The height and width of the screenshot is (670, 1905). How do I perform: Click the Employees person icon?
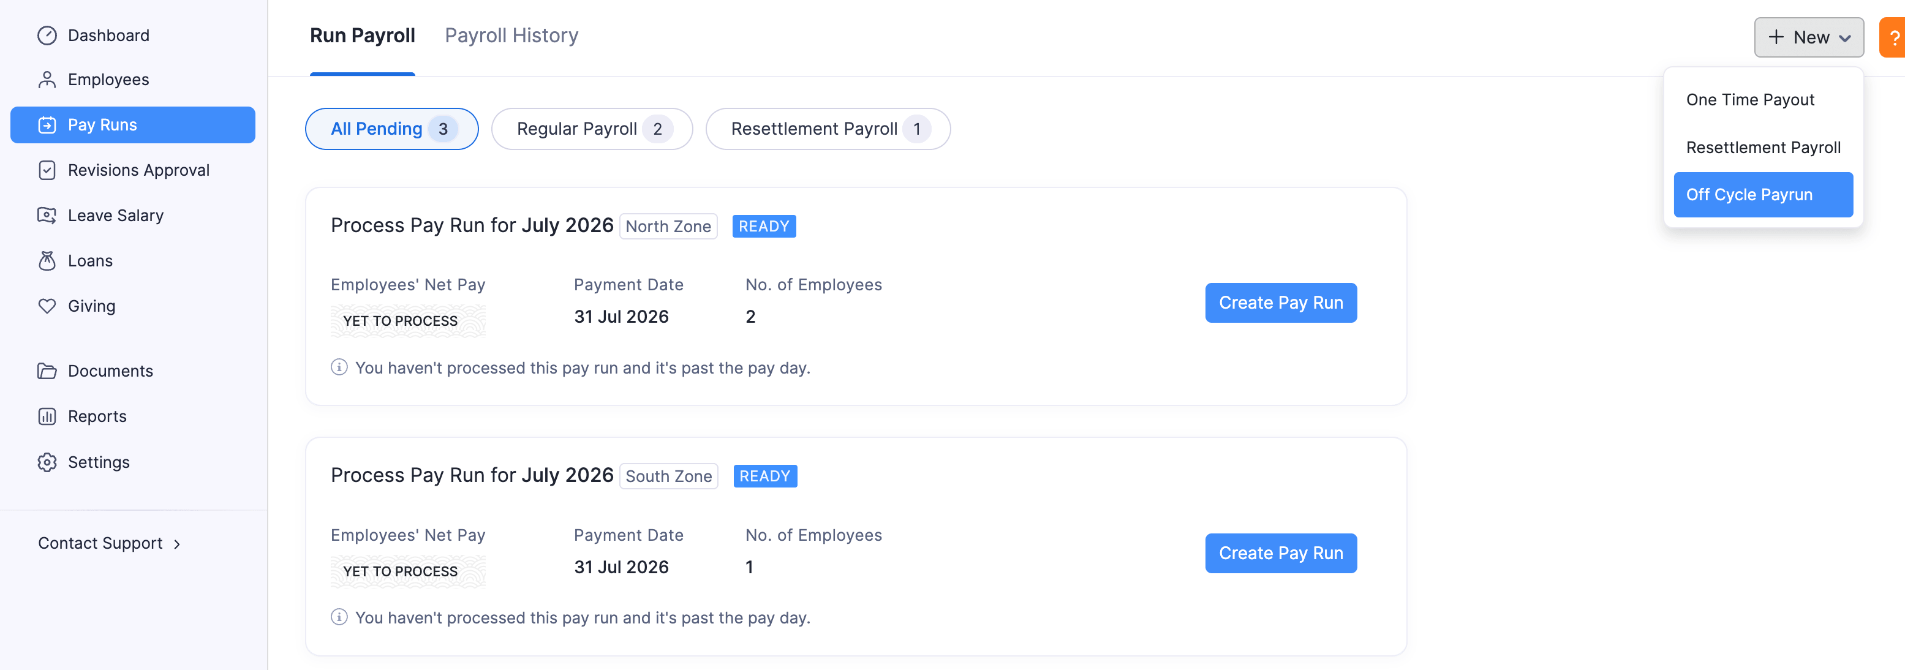pos(47,80)
